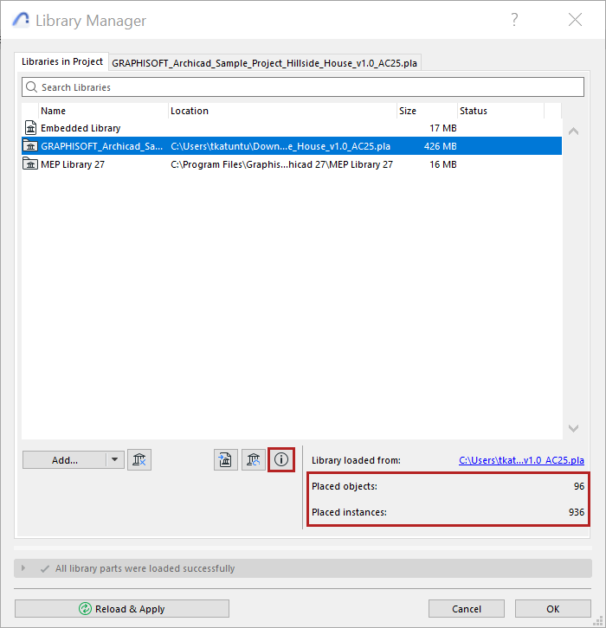The image size is (606, 628).
Task: Click the search magnifier icon
Action: [31, 87]
